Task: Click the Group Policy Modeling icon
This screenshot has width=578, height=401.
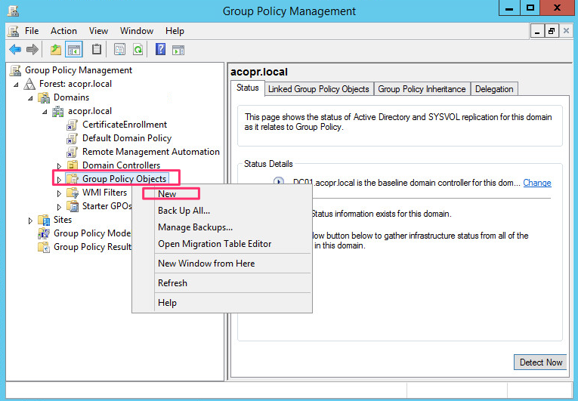Action: tap(44, 233)
